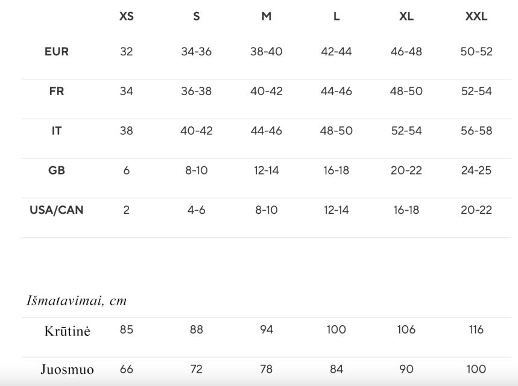Select the XXL size column header

[476, 16]
